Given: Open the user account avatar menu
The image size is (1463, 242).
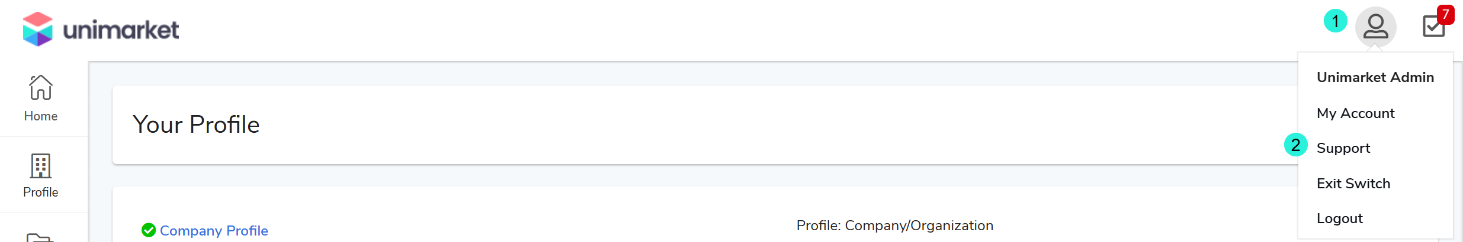Looking at the screenshot, I should [1375, 27].
